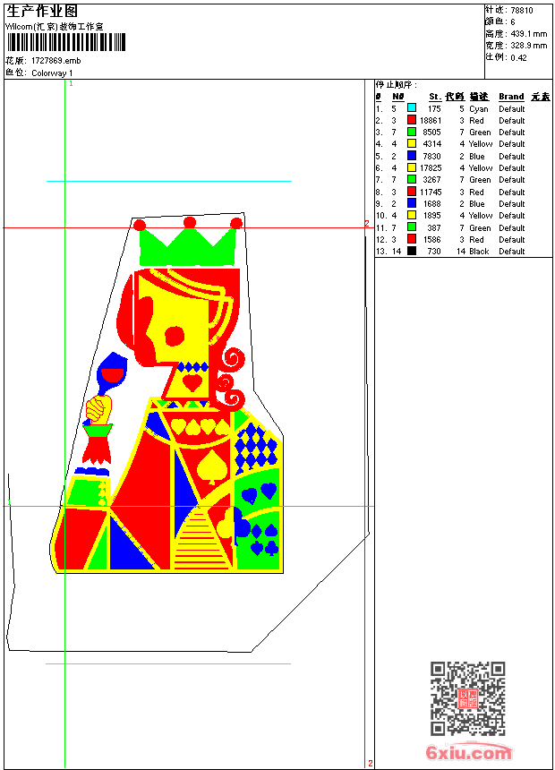Click the color count value '6'

tap(513, 22)
